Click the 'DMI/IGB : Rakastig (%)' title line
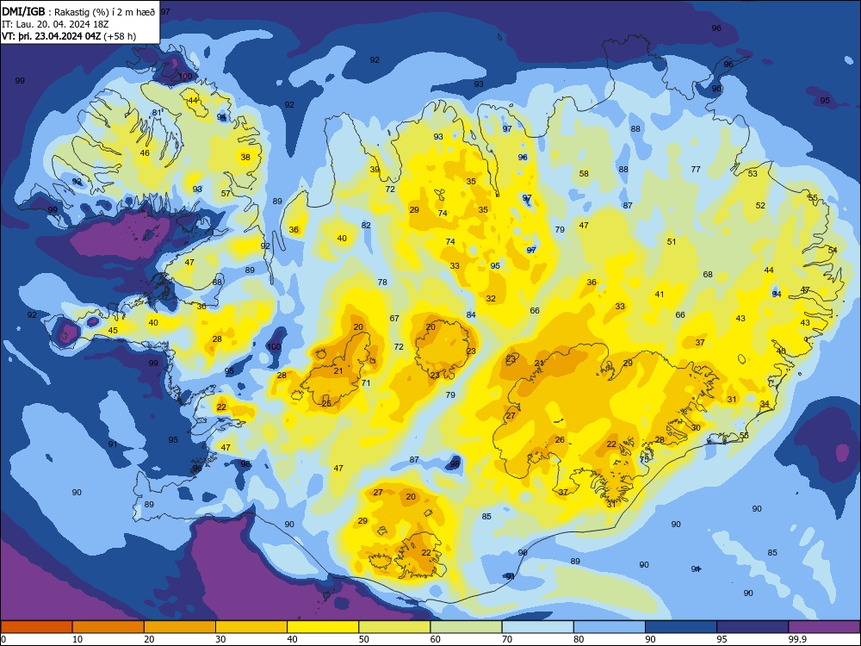 coord(78,12)
